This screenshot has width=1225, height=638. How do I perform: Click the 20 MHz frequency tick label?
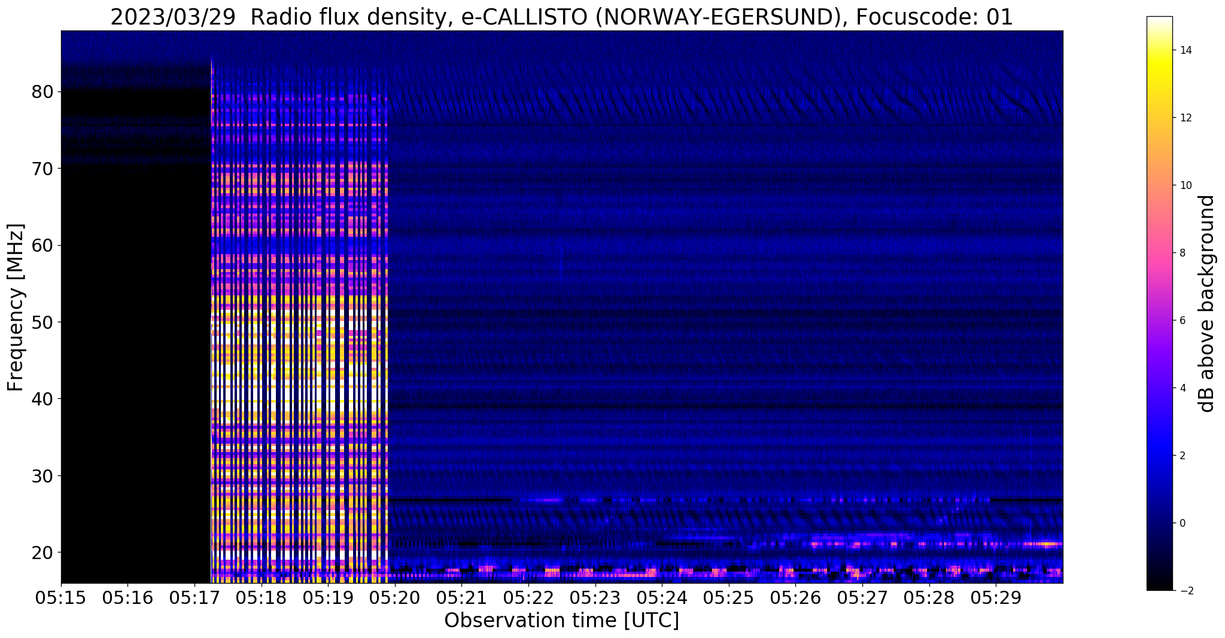(x=42, y=552)
